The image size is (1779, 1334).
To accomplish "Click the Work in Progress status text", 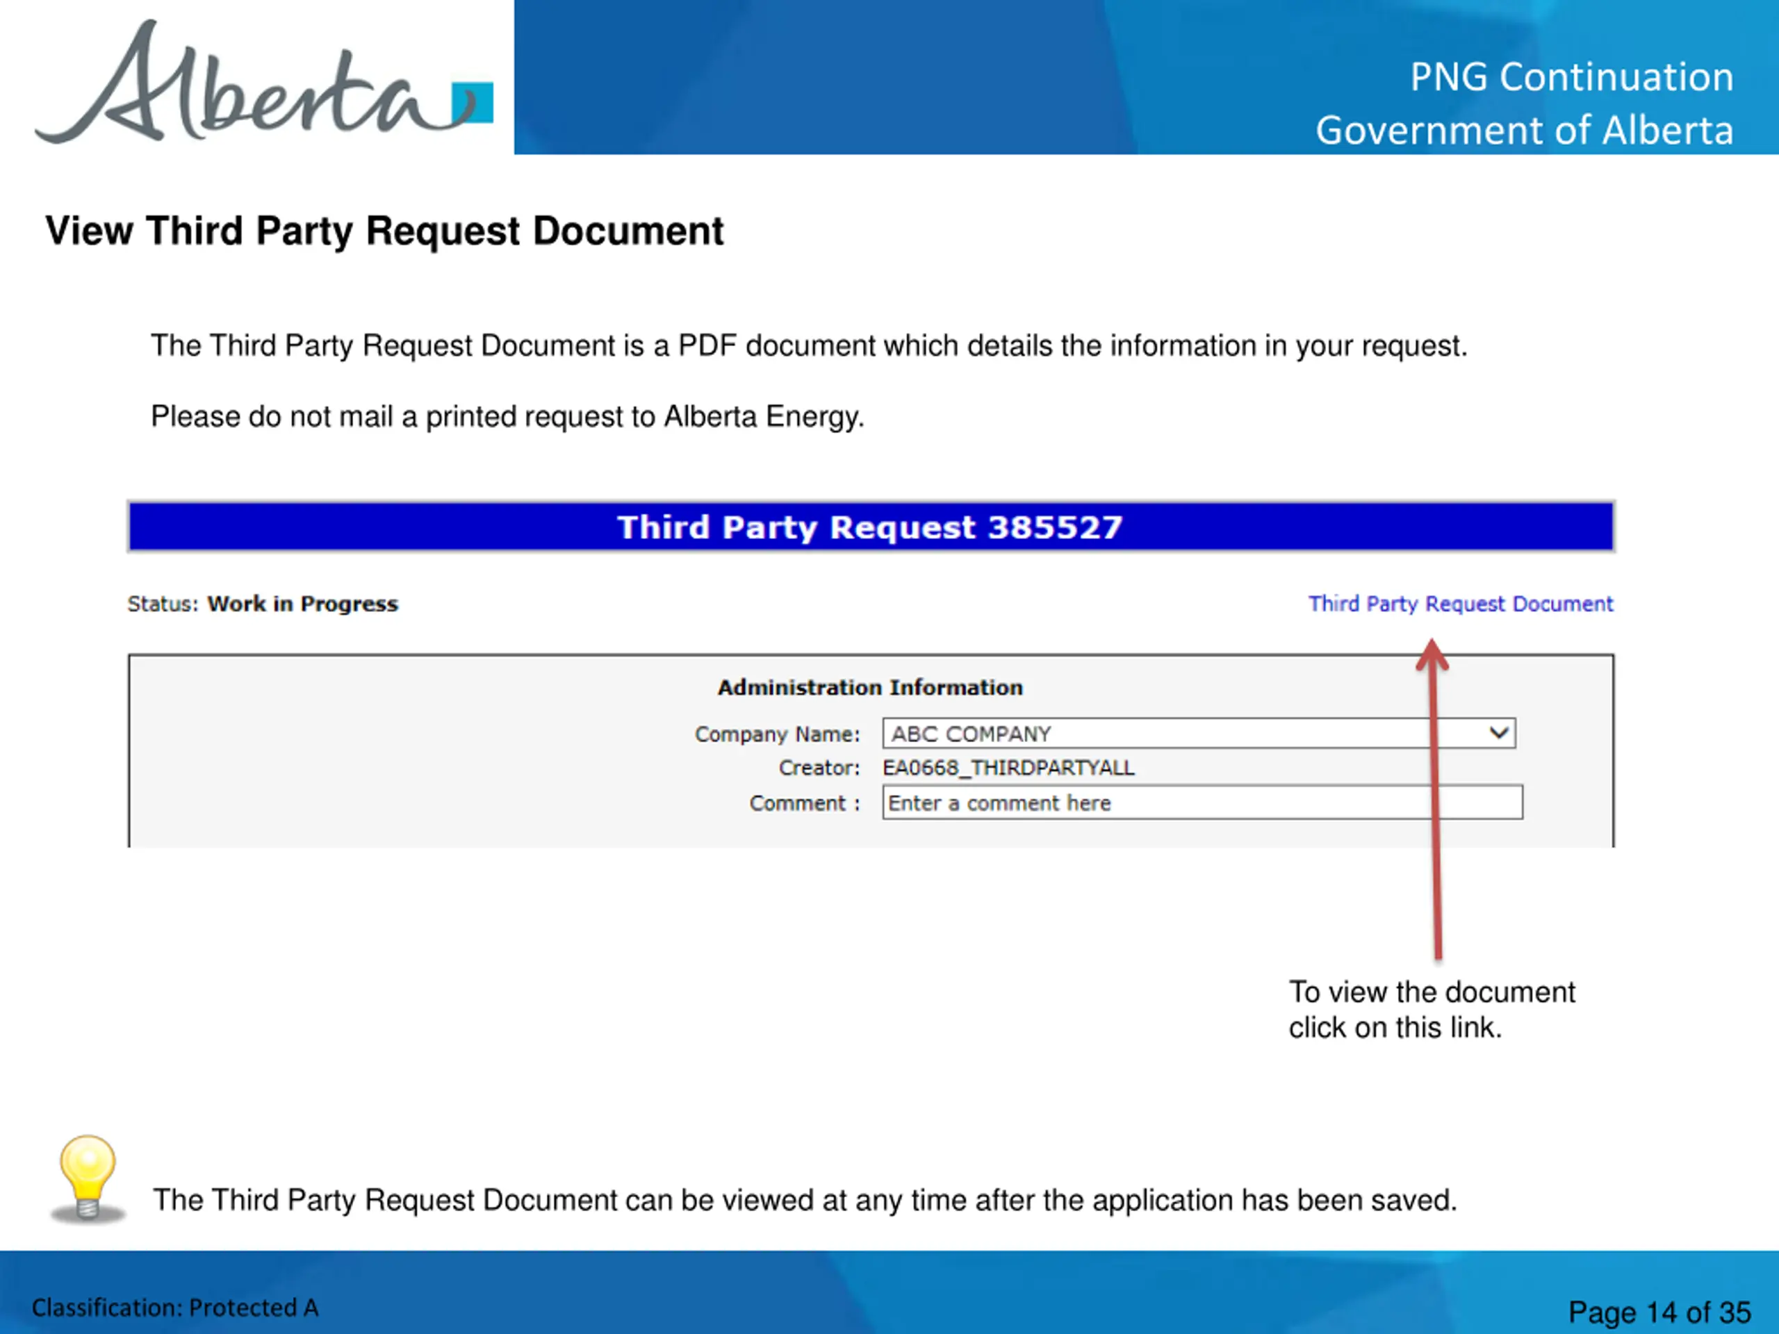I will pos(302,604).
